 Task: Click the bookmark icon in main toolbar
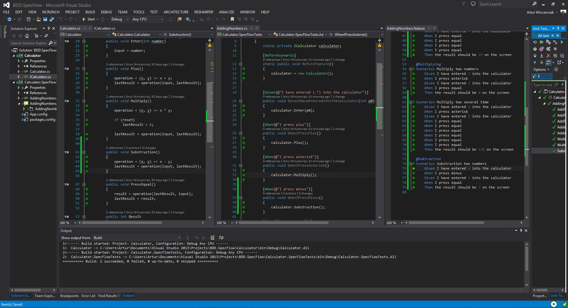232,19
